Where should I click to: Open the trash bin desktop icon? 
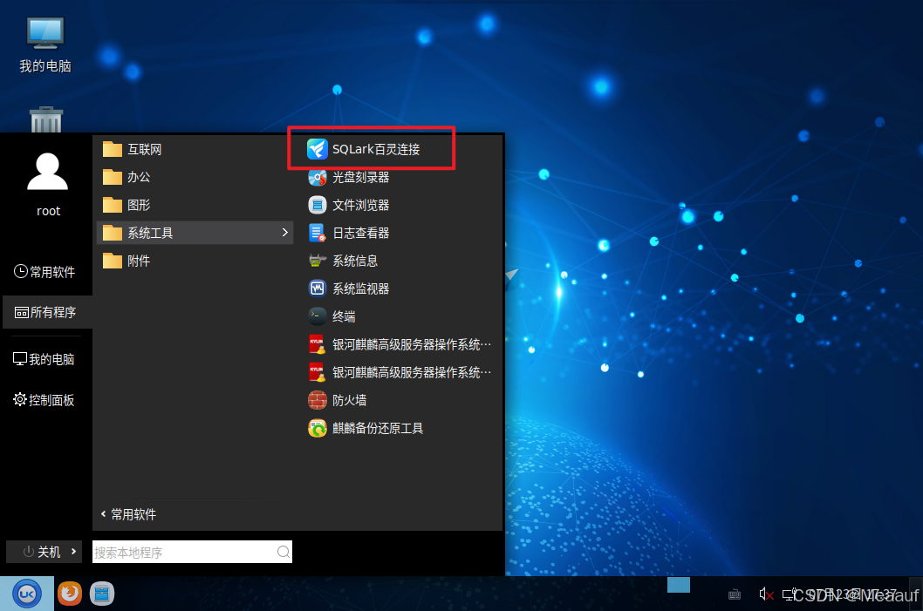[46, 119]
